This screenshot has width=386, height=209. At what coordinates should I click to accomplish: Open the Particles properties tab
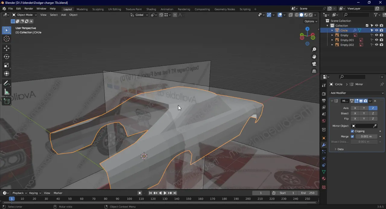[x=324, y=152]
